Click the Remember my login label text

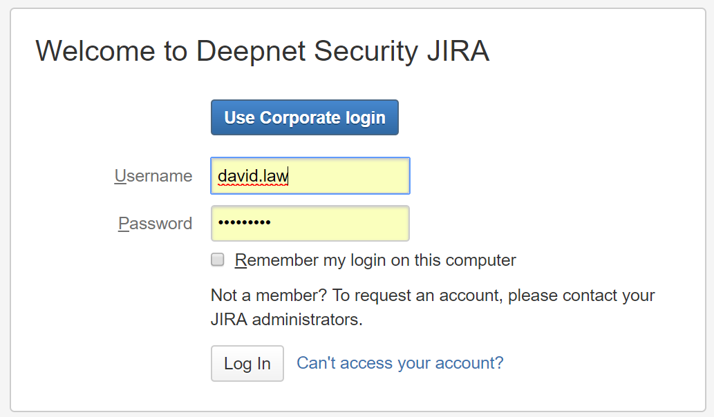(375, 260)
